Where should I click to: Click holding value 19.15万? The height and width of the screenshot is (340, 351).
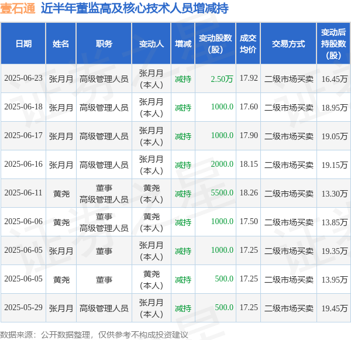pyautogui.click(x=335, y=165)
